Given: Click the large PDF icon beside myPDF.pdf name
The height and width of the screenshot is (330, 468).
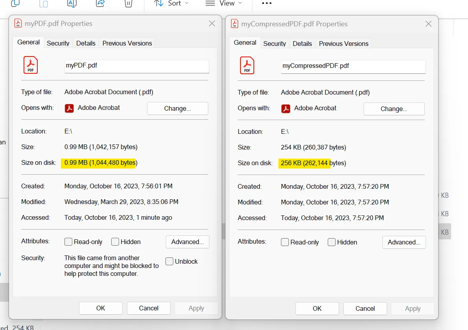Looking at the screenshot, I should click(31, 65).
